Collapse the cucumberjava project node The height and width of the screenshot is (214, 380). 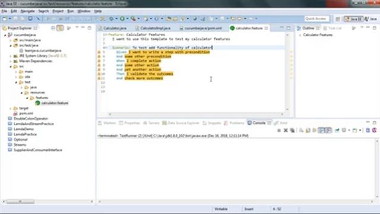5,35
